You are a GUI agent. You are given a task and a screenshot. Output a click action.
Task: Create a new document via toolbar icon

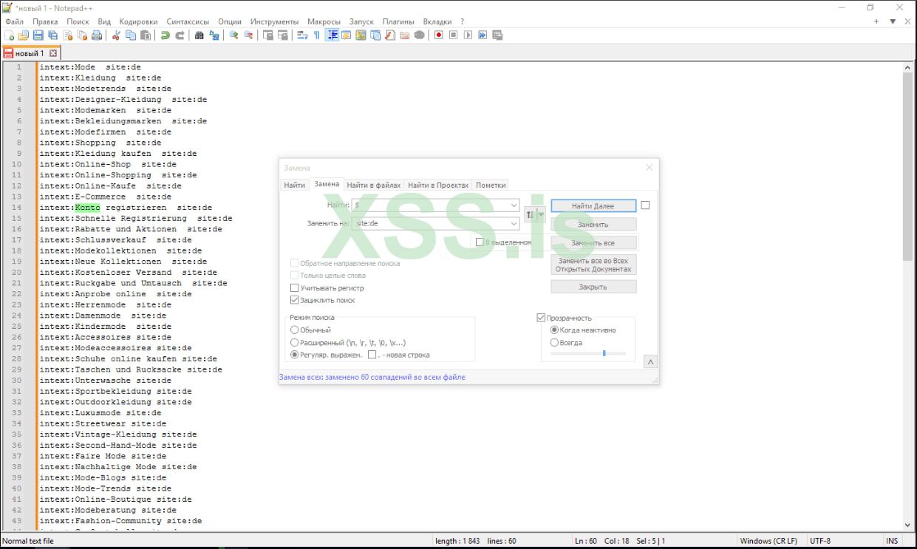(x=10, y=35)
